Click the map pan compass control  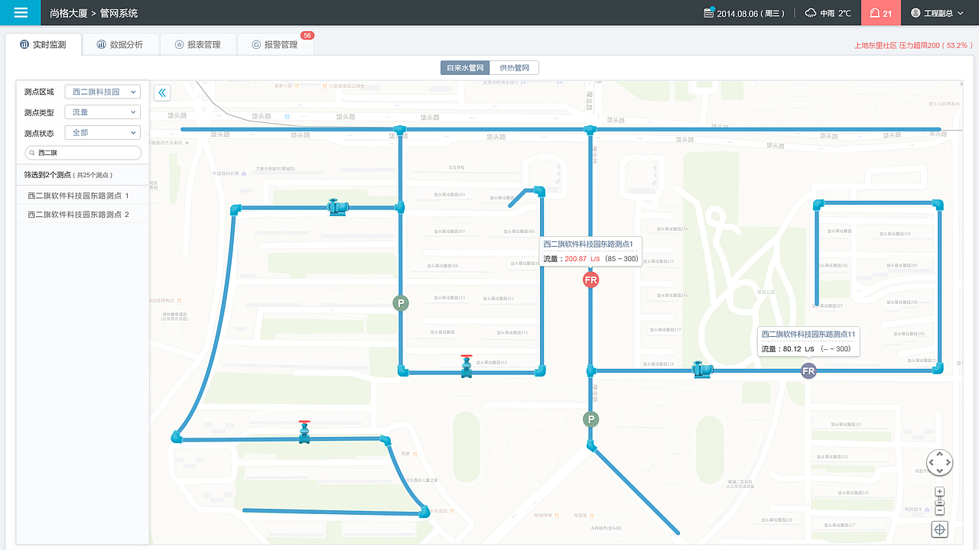point(939,462)
